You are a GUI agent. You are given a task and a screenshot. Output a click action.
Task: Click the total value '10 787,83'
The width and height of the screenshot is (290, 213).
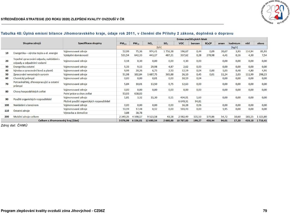pyautogui.click(x=182, y=121)
